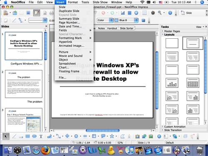Click the Select arrow drawing tool

pyautogui.click(x=6, y=136)
